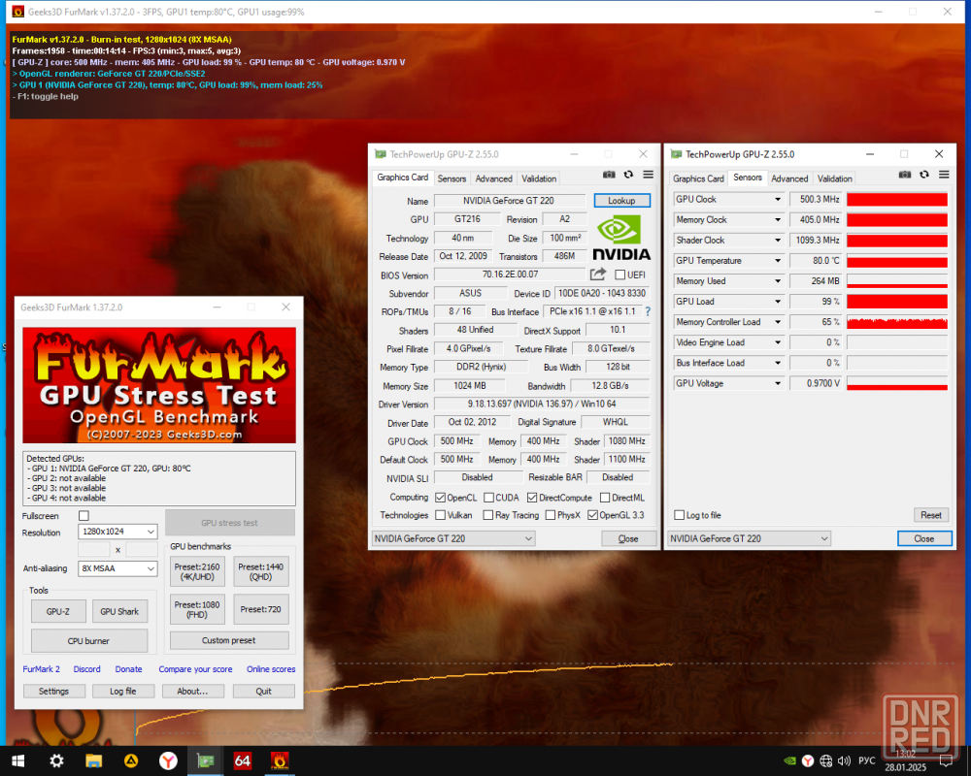Expand the GPU Temperature sensor dropdown arrow

coord(778,261)
